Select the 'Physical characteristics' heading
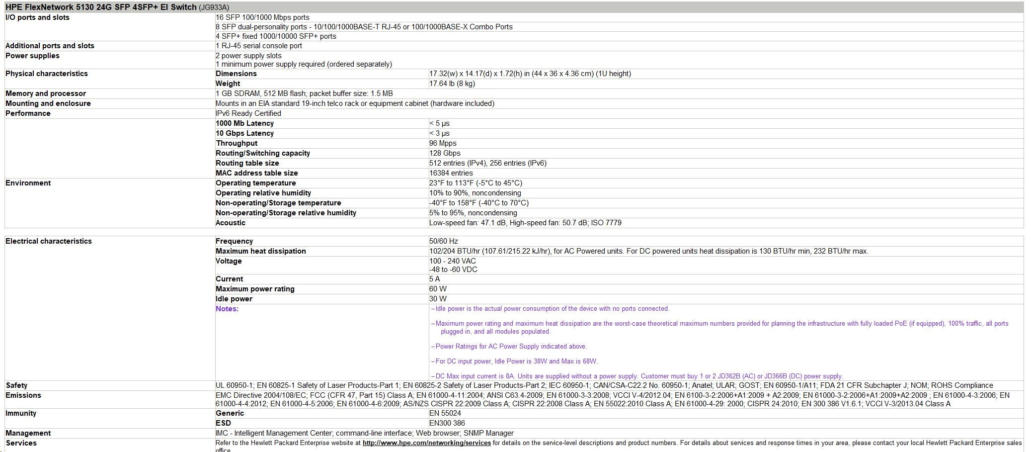The height and width of the screenshot is (452, 1031). point(46,74)
